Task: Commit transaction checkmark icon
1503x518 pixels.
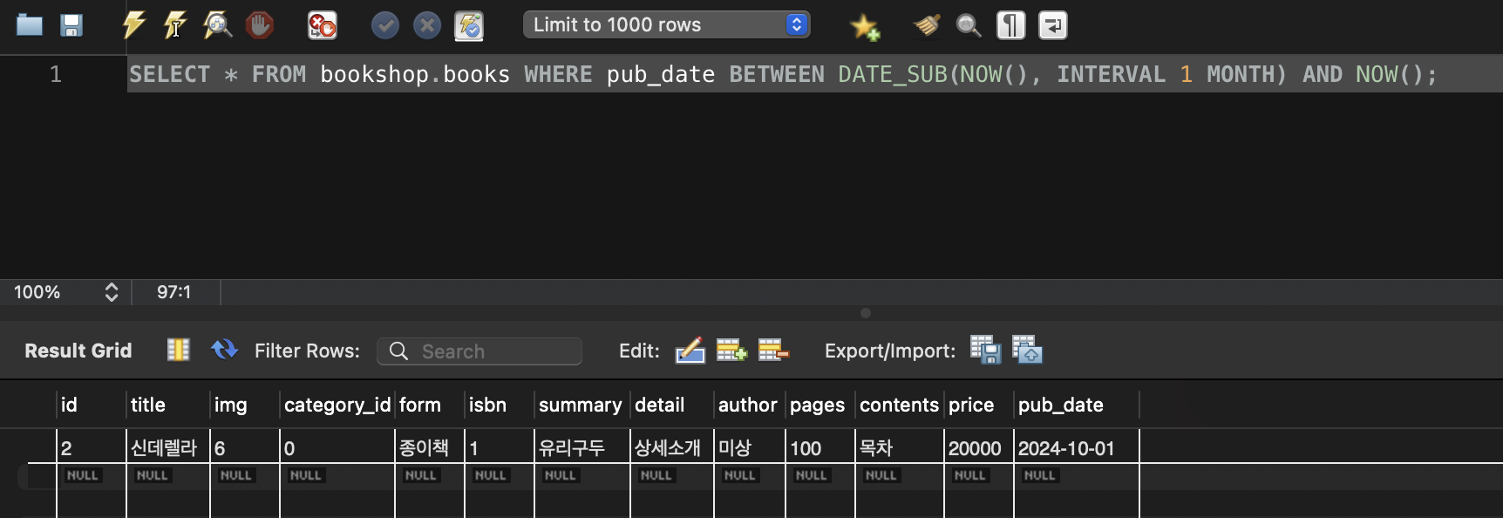Action: 384,25
